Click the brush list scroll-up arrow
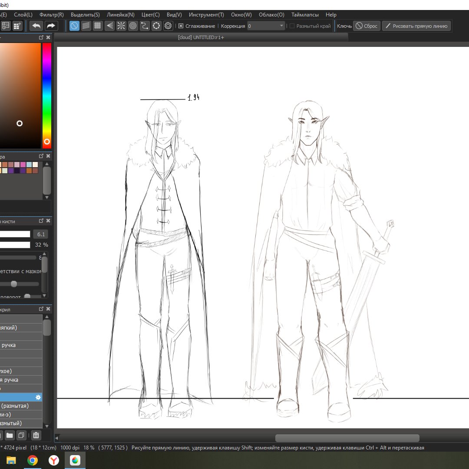 click(x=46, y=317)
